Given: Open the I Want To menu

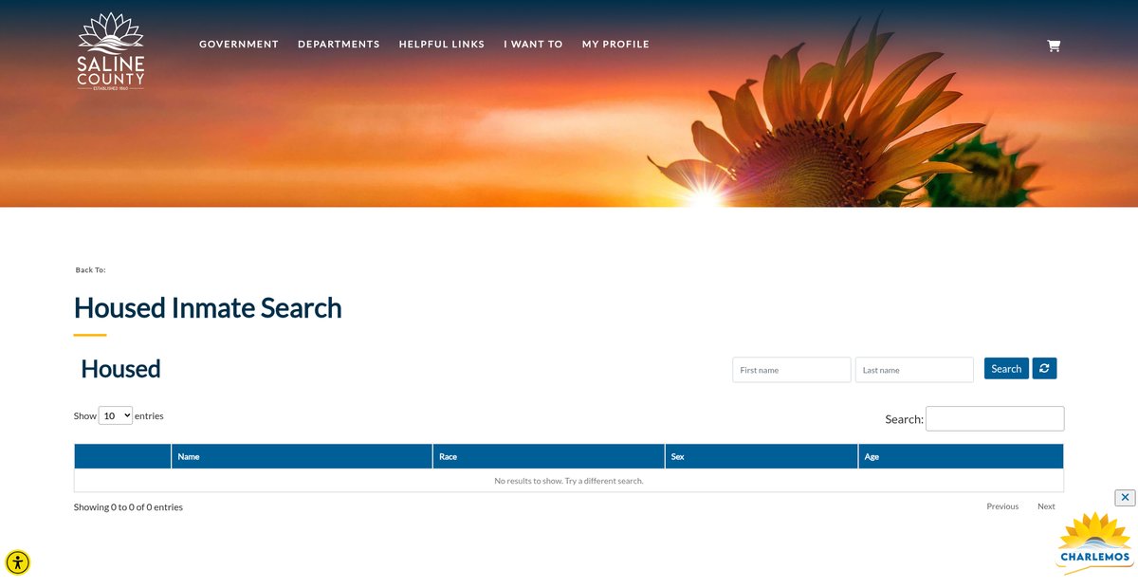Looking at the screenshot, I should (x=533, y=45).
